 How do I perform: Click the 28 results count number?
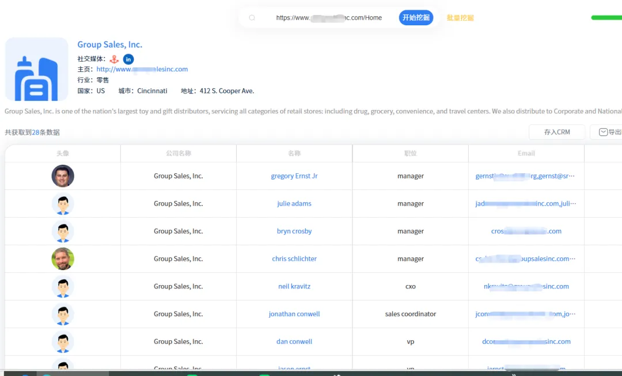point(35,132)
